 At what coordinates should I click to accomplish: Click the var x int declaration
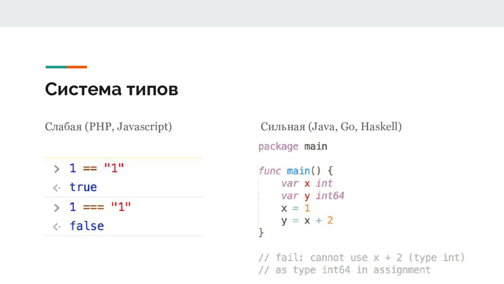pyautogui.click(x=307, y=183)
